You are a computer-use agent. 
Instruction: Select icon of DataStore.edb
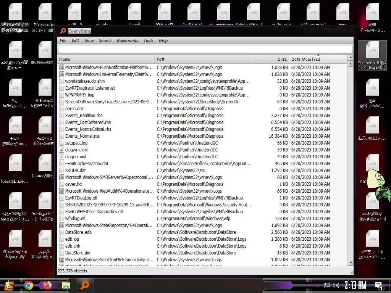(61, 232)
